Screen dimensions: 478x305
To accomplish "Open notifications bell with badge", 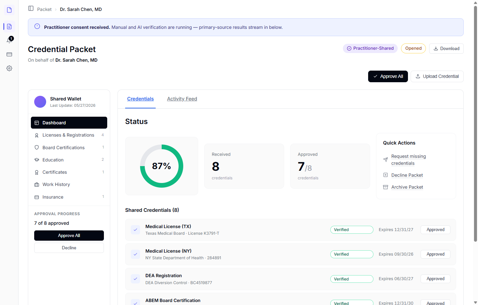I will tap(9, 40).
